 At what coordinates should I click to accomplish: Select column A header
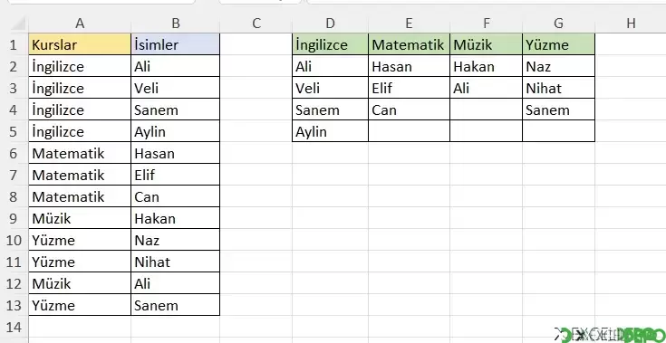[x=80, y=24]
